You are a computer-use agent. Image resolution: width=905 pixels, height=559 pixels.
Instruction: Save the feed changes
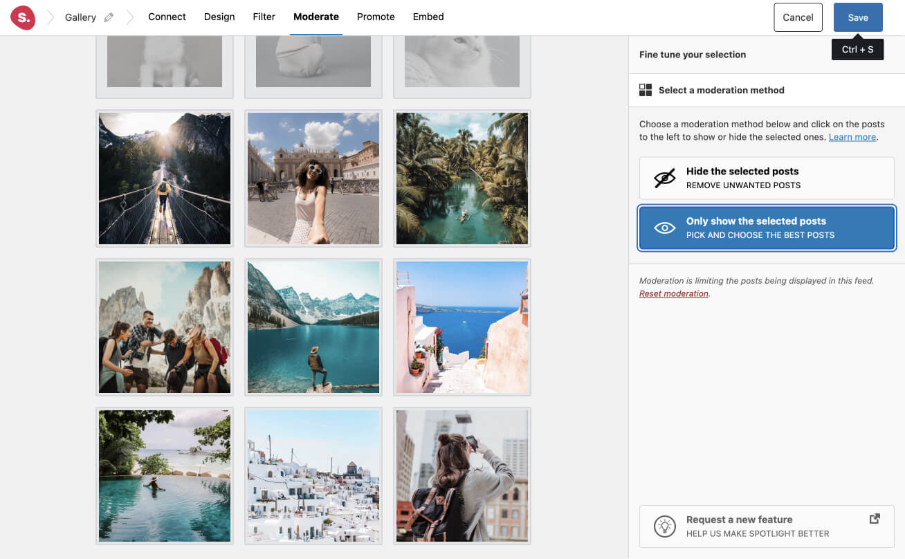coord(858,17)
